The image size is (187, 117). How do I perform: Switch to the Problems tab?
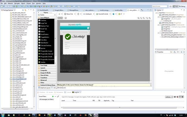coord(41,92)
